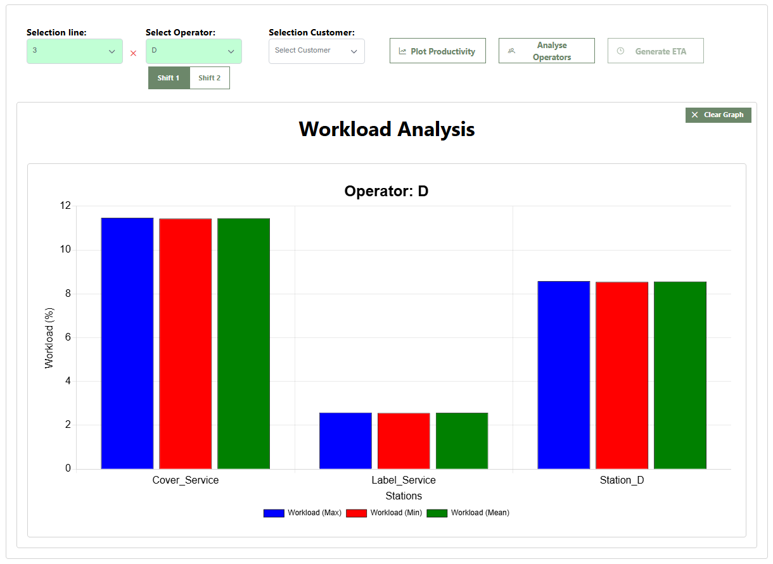Viewport: 773px width, 564px height.
Task: Toggle Workload (Mean) green legend box
Action: (x=437, y=513)
